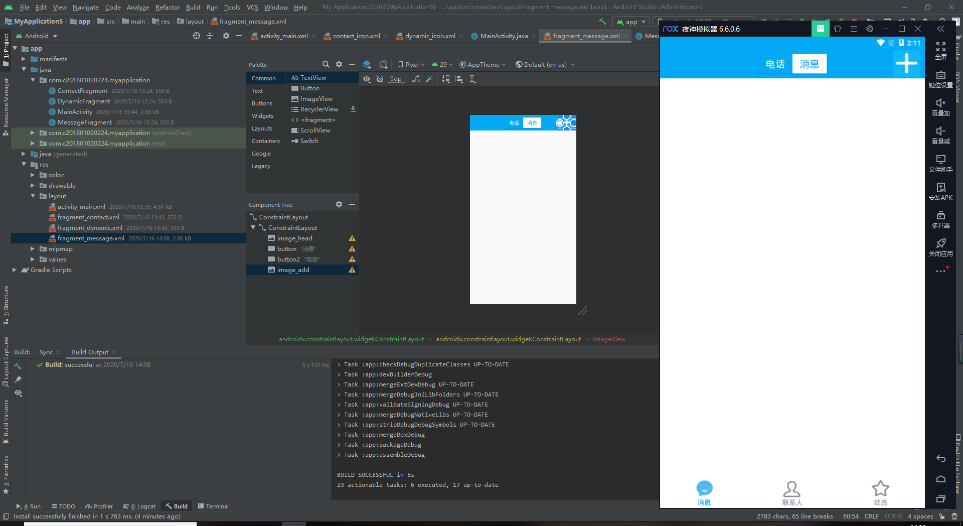Click default margin 0dp field
Image resolution: width=963 pixels, height=526 pixels.
[x=396, y=79]
